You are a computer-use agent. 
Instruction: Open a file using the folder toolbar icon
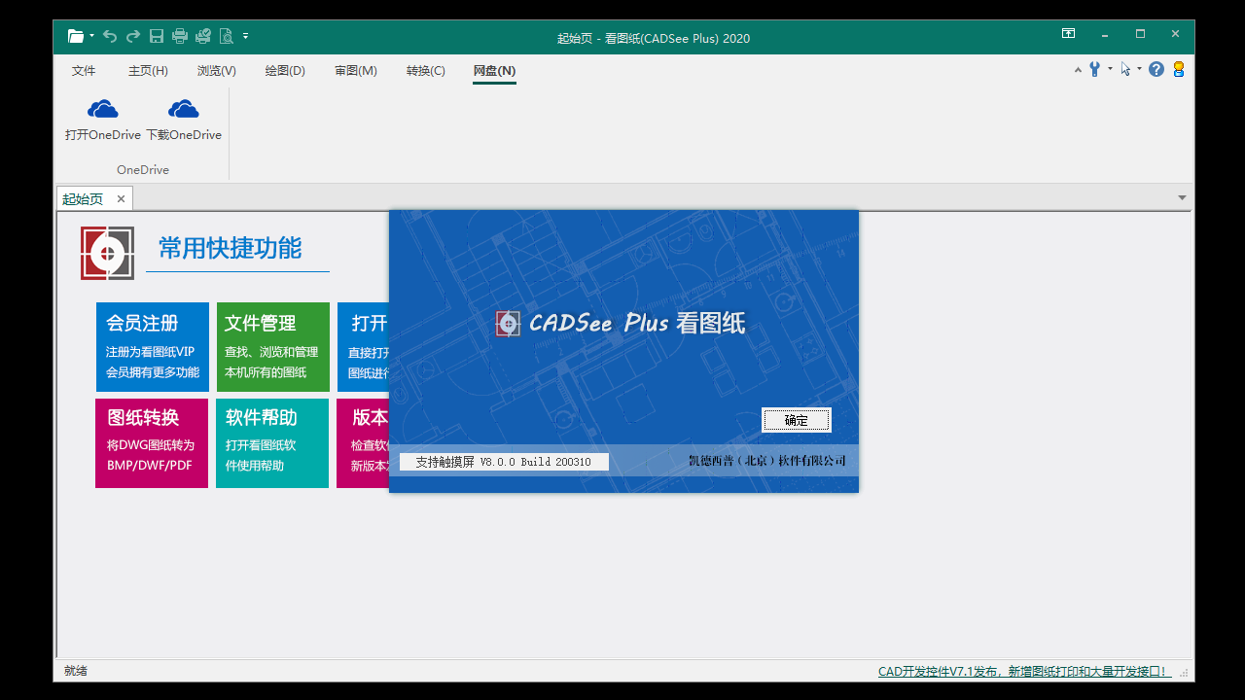[x=75, y=36]
